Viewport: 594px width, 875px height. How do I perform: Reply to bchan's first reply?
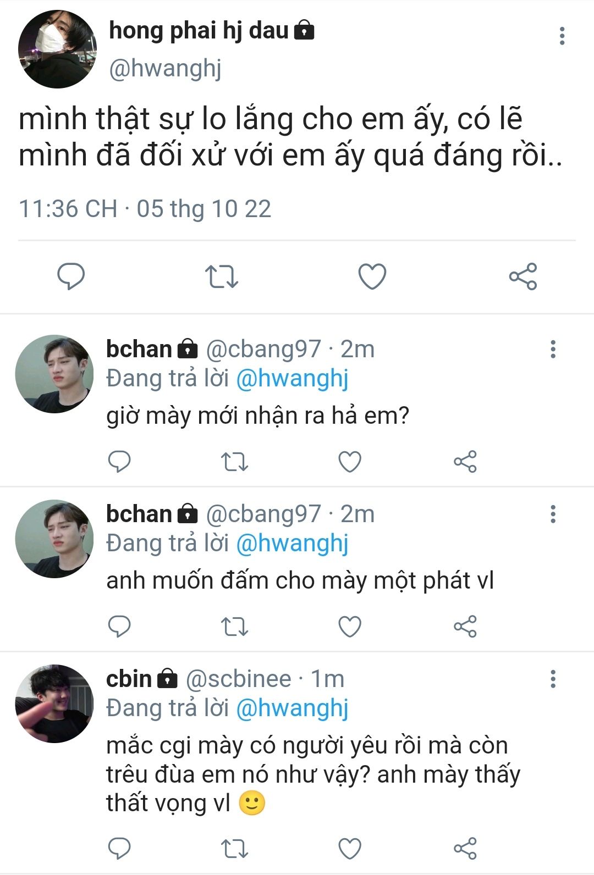coord(119,462)
